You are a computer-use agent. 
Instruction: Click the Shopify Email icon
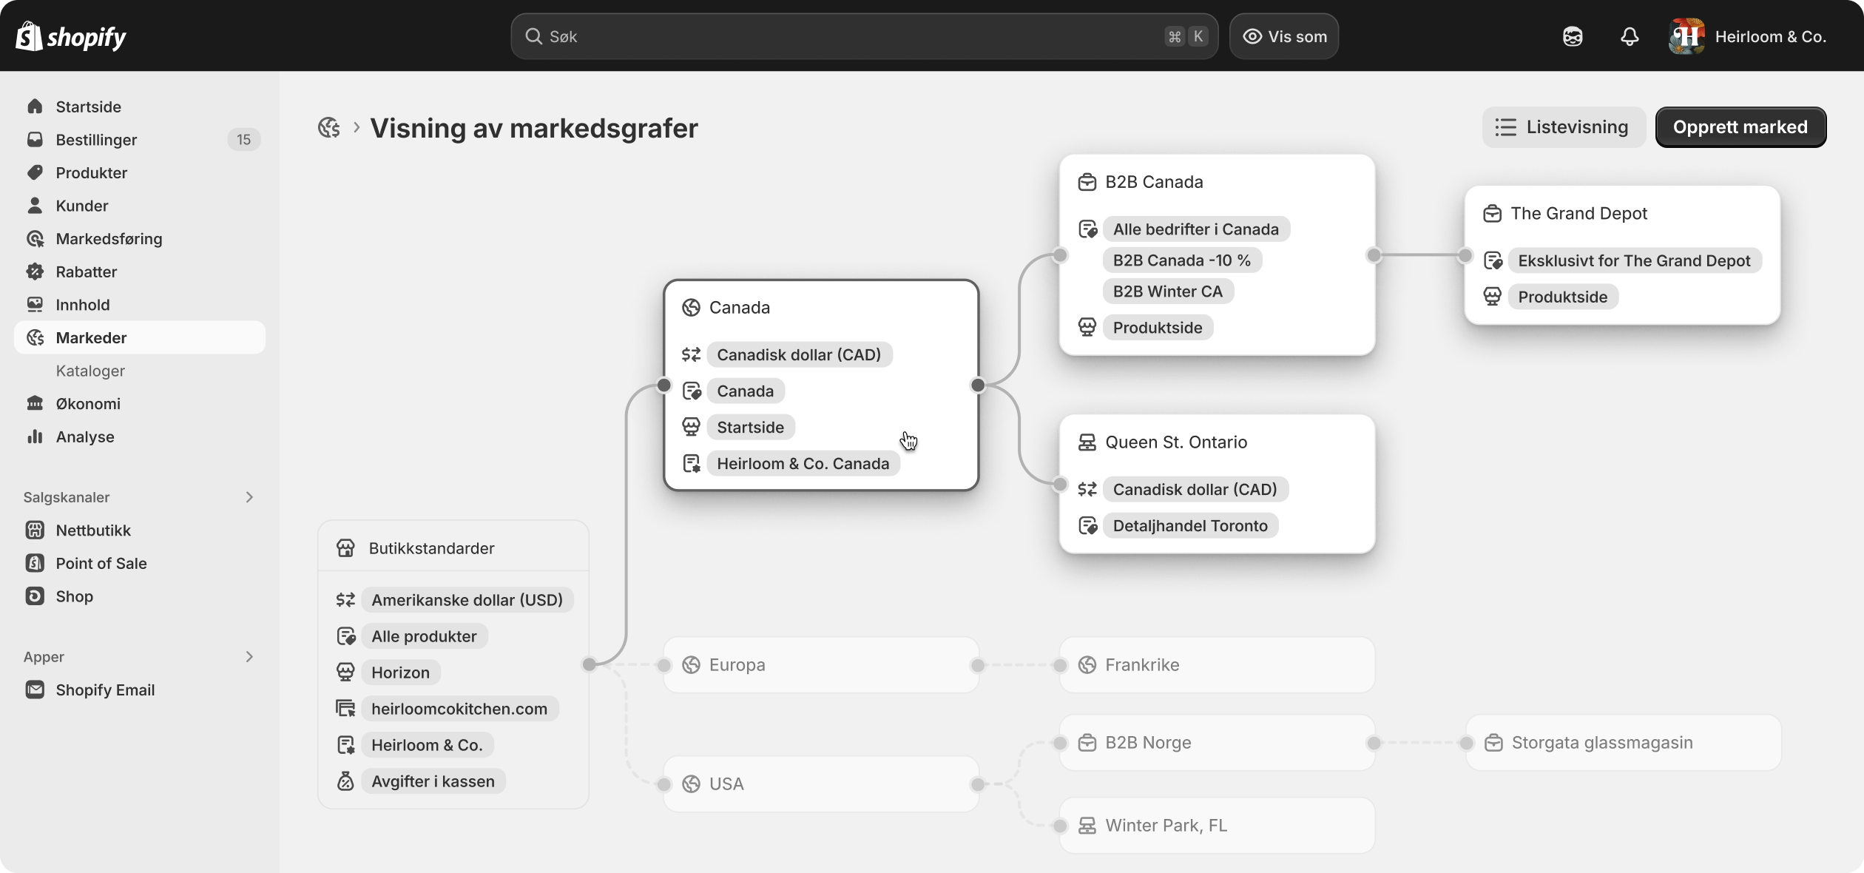(x=35, y=690)
